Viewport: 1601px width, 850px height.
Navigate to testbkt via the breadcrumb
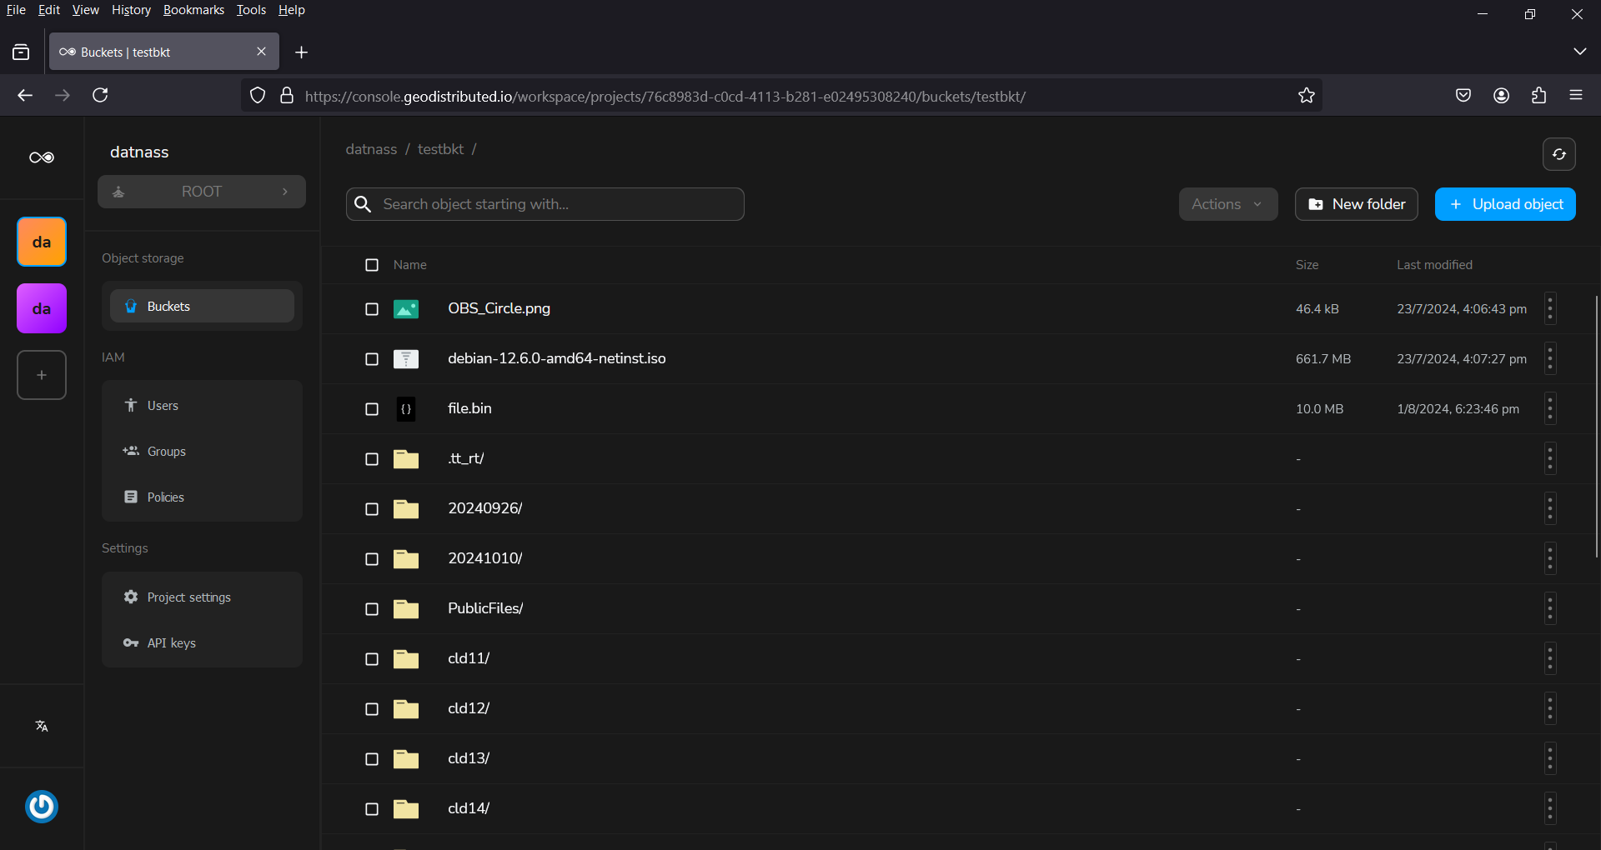(x=440, y=149)
